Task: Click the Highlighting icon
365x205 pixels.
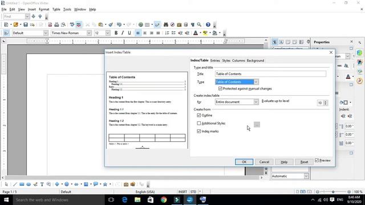Action: tap(205, 33)
